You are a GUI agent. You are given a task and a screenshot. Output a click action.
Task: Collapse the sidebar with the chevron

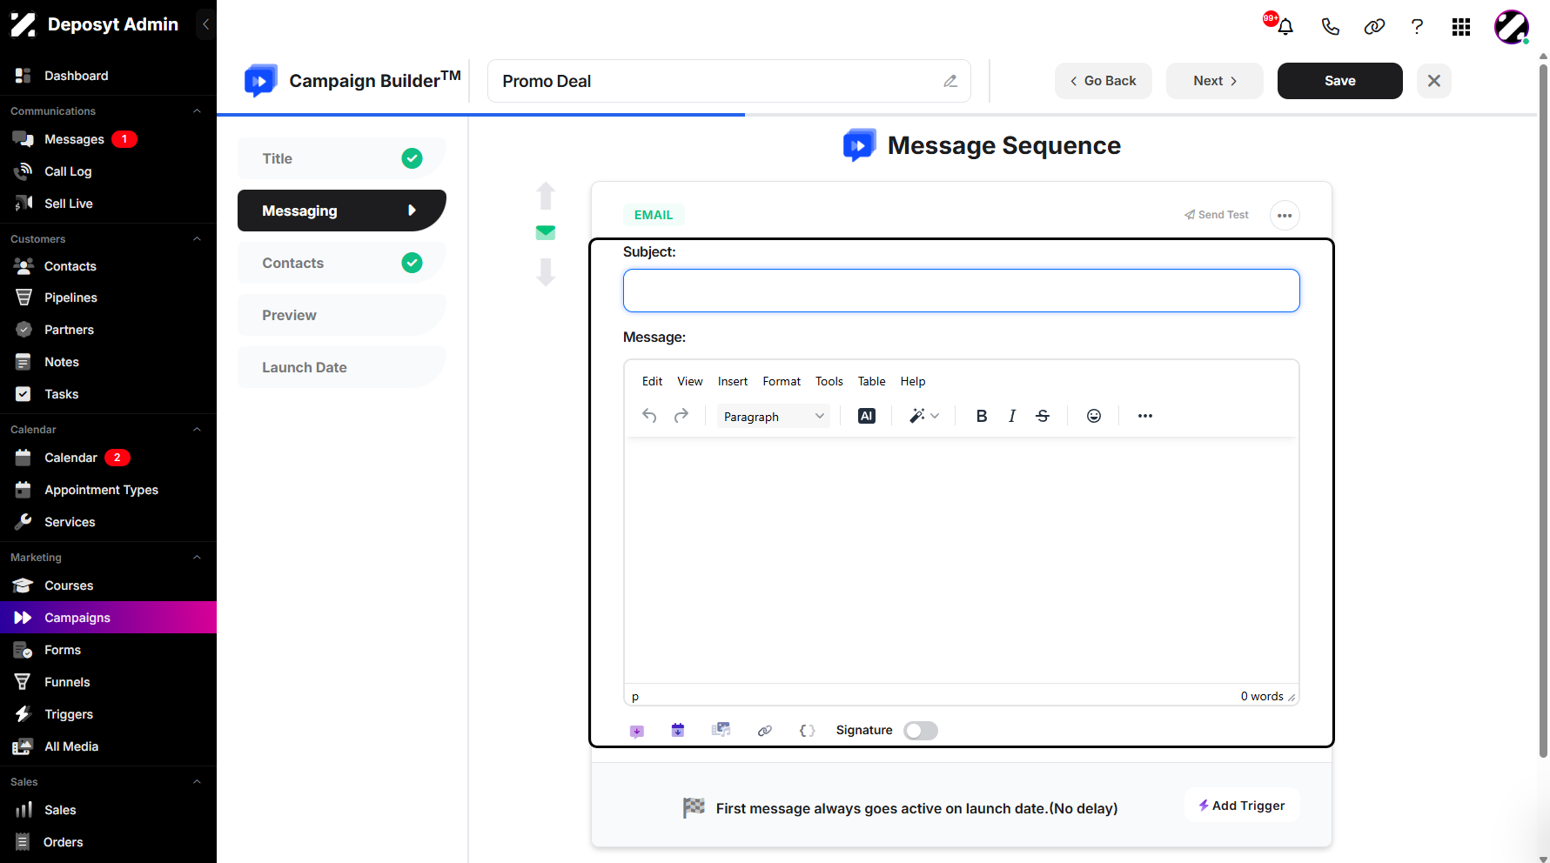(205, 24)
